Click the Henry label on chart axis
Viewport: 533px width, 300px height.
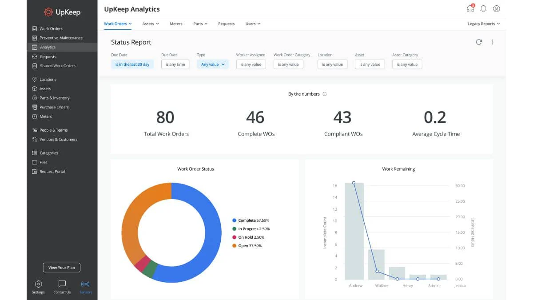click(x=408, y=286)
